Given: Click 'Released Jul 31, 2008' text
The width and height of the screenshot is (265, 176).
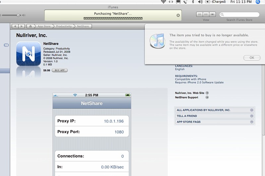Looking at the screenshot, I should coord(57,52).
